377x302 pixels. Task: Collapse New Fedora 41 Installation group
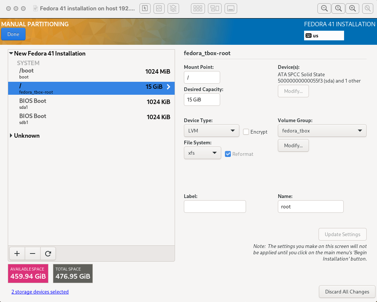click(x=11, y=53)
